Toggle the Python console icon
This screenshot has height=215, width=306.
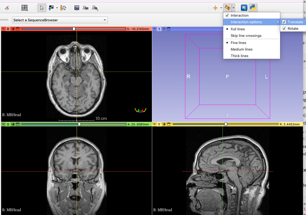tap(253, 8)
